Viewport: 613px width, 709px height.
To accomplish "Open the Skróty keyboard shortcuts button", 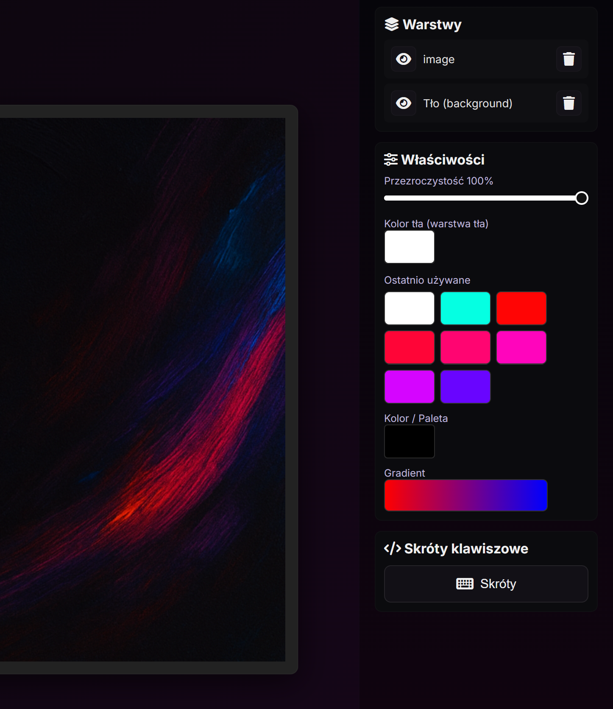I will [486, 583].
